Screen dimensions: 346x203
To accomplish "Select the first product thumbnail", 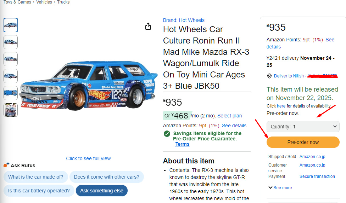I will (x=11, y=25).
